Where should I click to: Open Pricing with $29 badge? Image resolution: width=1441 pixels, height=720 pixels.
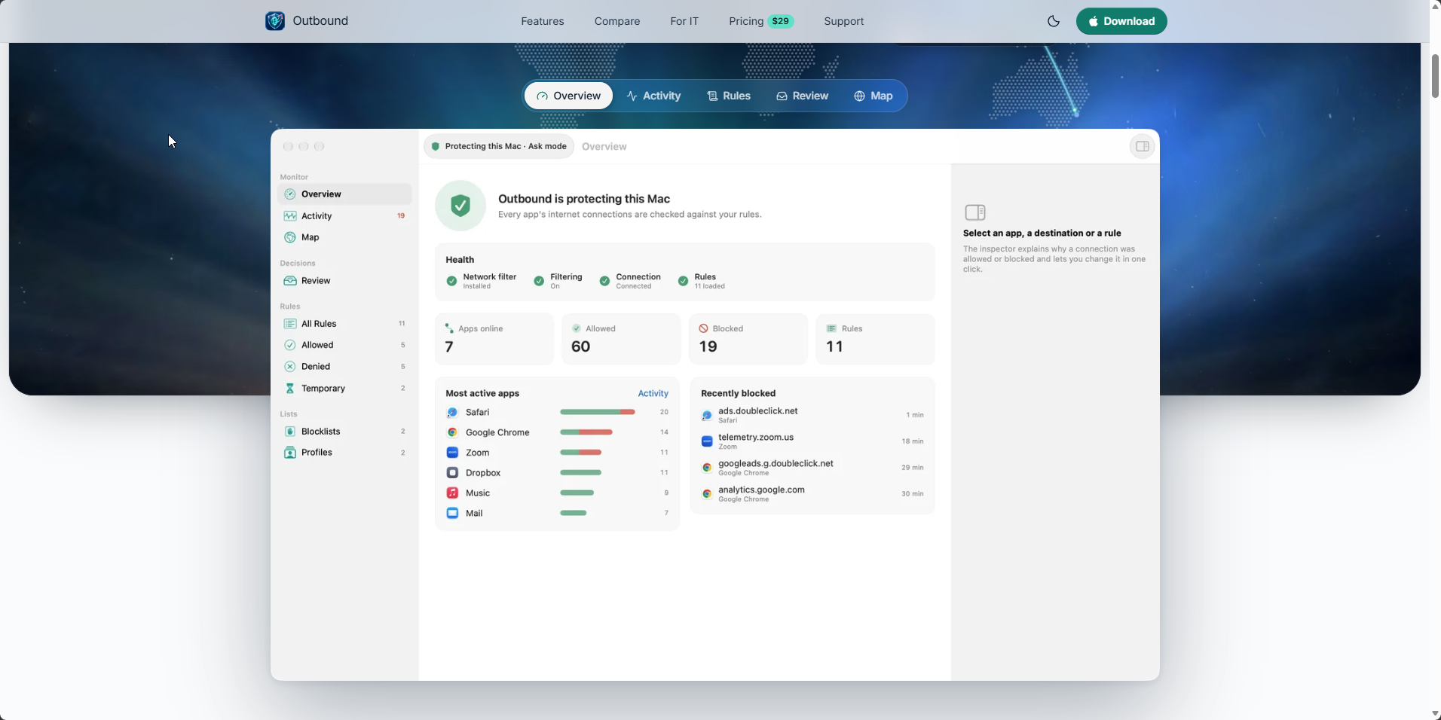tap(760, 21)
